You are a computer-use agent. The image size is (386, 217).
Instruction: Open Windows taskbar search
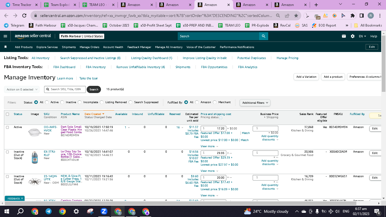(x=21, y=211)
